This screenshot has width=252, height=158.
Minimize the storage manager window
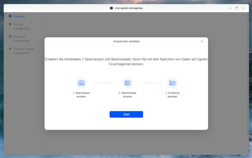coord(230,8)
